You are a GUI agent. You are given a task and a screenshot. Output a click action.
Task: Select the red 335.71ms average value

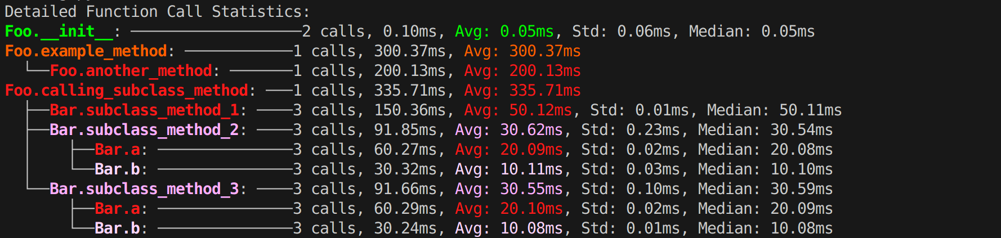click(545, 91)
